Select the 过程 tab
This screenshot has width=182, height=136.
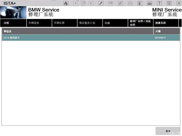[13, 23]
